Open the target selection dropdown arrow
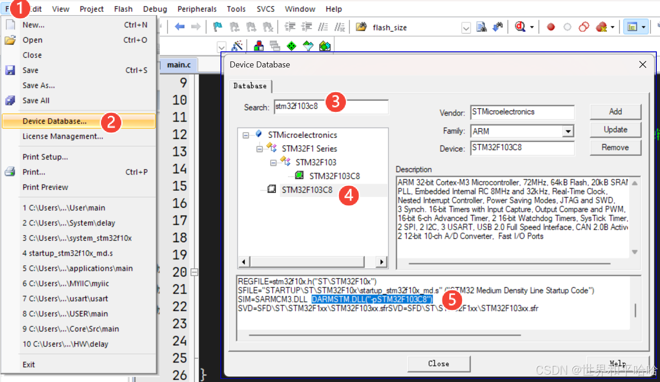 (x=222, y=46)
